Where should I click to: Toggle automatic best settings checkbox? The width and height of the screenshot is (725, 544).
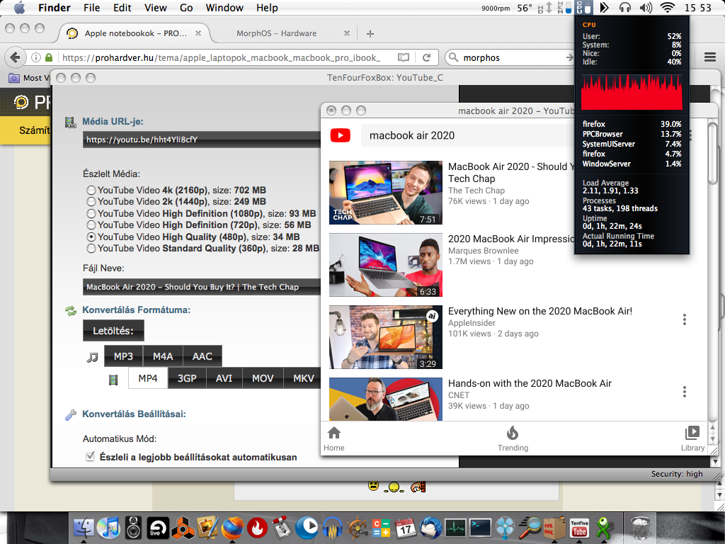pos(90,457)
